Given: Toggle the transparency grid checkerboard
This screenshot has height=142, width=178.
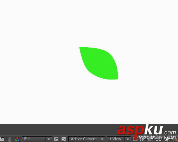Looking at the screenshot, I should pyautogui.click(x=64, y=139).
